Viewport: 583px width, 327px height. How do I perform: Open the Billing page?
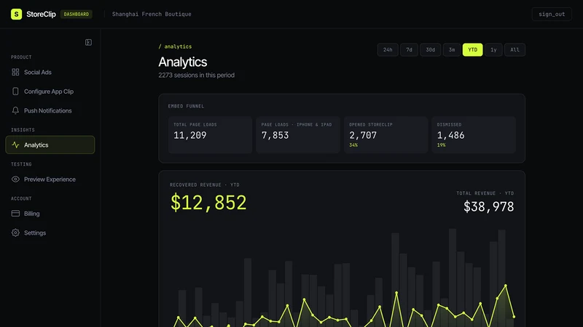pos(50,214)
